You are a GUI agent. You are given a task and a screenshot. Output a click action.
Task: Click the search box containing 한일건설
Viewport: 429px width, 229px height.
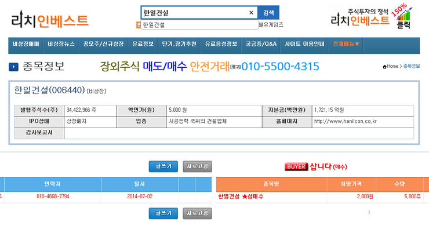click(x=199, y=13)
